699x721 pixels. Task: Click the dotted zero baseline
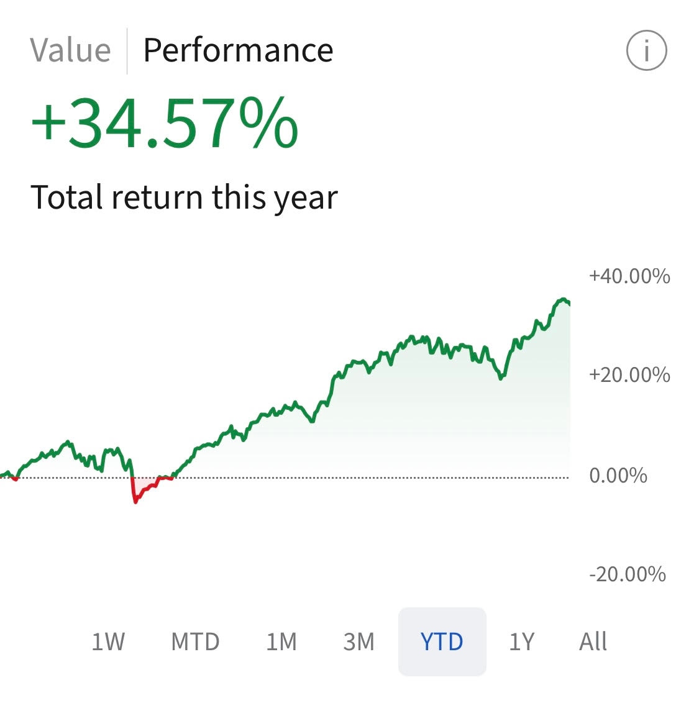pos(373,478)
